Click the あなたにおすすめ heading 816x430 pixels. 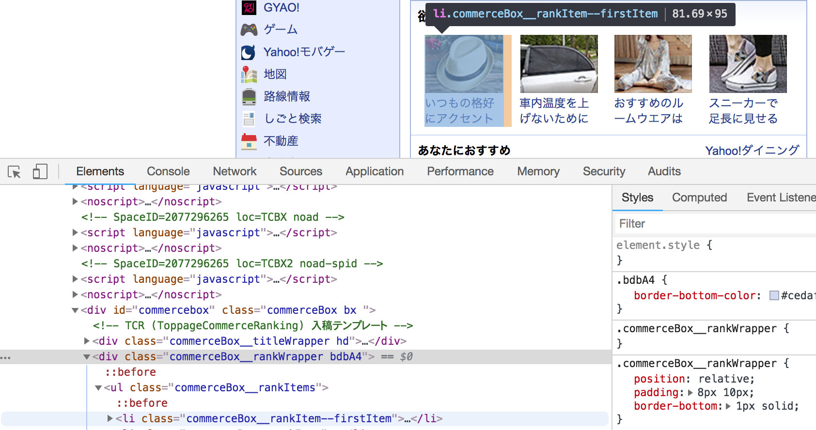(x=464, y=151)
